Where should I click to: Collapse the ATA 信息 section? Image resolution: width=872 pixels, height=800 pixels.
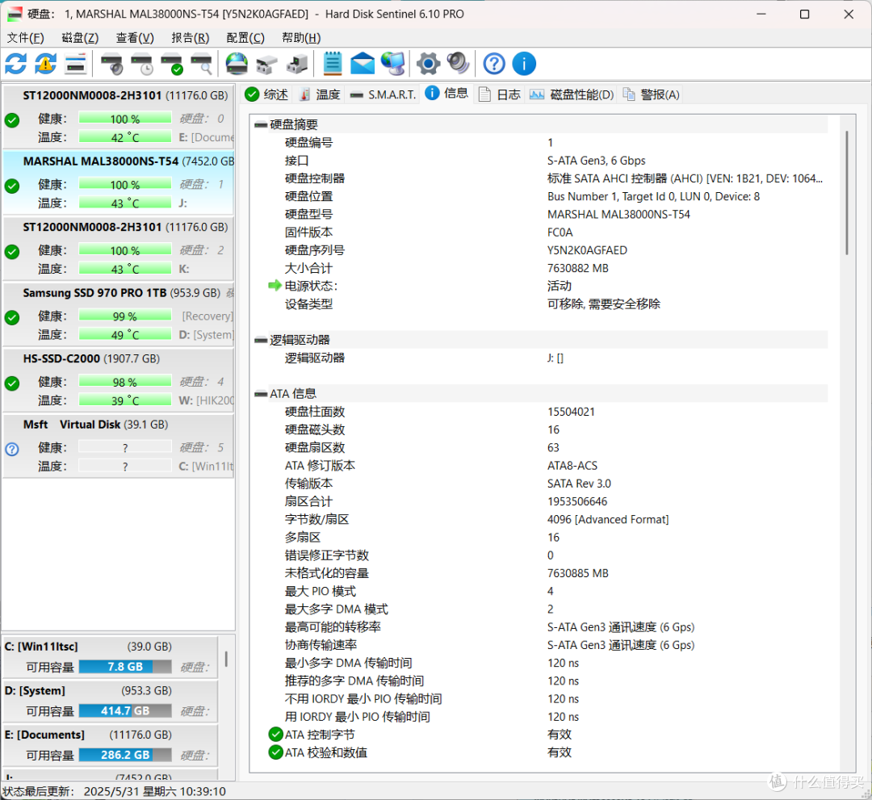(261, 394)
